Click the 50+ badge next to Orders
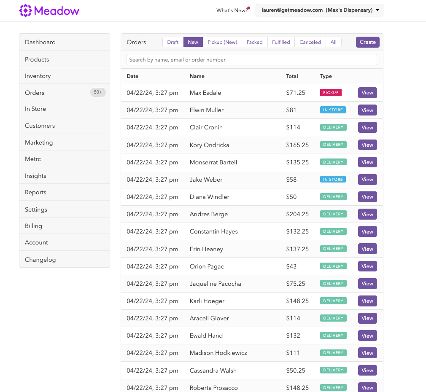This screenshot has height=392, width=426. (x=98, y=92)
